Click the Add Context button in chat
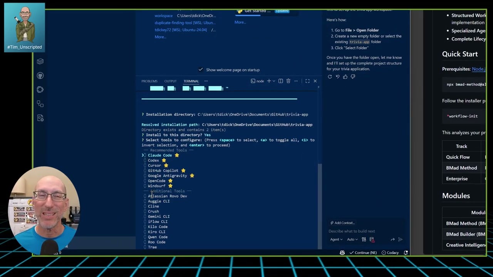The width and height of the screenshot is (493, 277). tap(342, 223)
